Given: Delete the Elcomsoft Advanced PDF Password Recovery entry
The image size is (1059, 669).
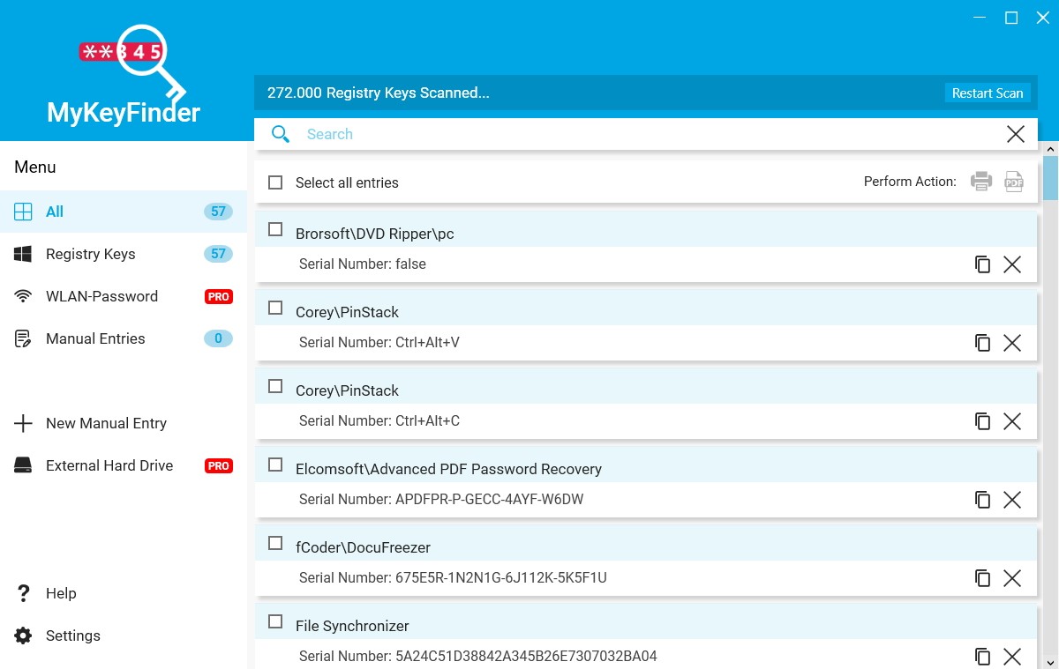Looking at the screenshot, I should [x=1012, y=500].
